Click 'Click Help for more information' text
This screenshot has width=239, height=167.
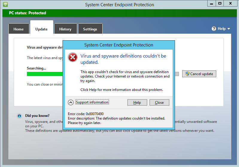pos(122,90)
